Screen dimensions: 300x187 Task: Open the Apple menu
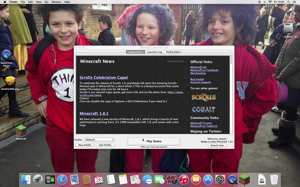point(5,2)
